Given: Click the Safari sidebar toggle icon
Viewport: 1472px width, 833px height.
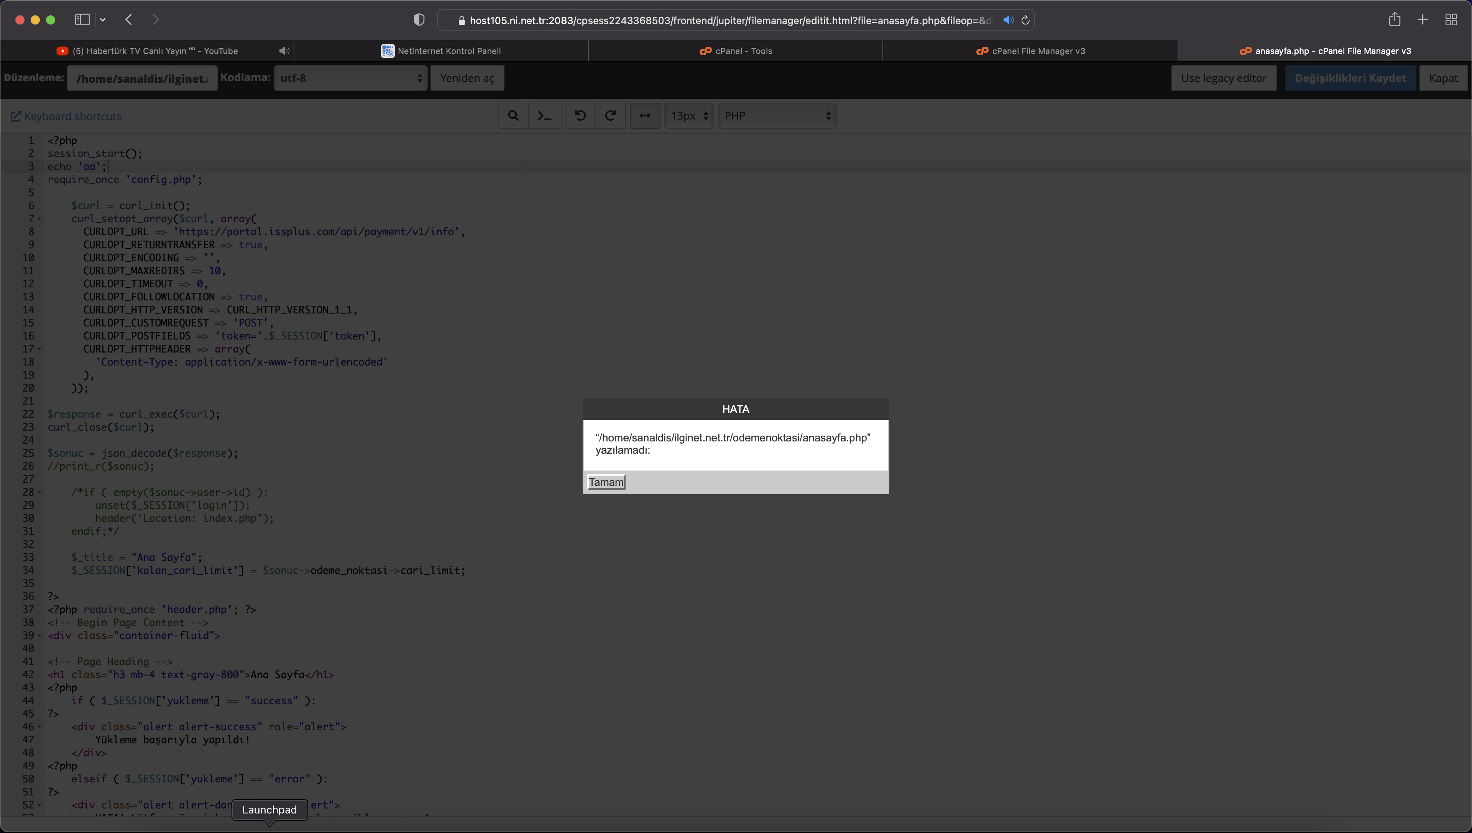Looking at the screenshot, I should pyautogui.click(x=82, y=20).
